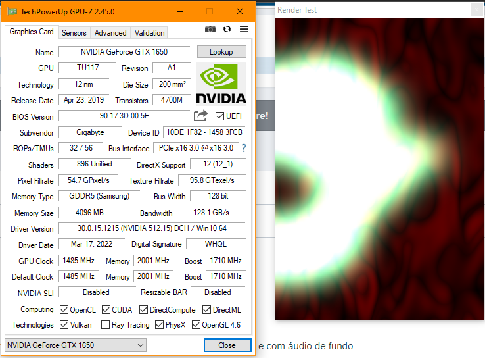Toggle the OpenGL 4.6 checkbox
The width and height of the screenshot is (485, 358).
pos(196,325)
